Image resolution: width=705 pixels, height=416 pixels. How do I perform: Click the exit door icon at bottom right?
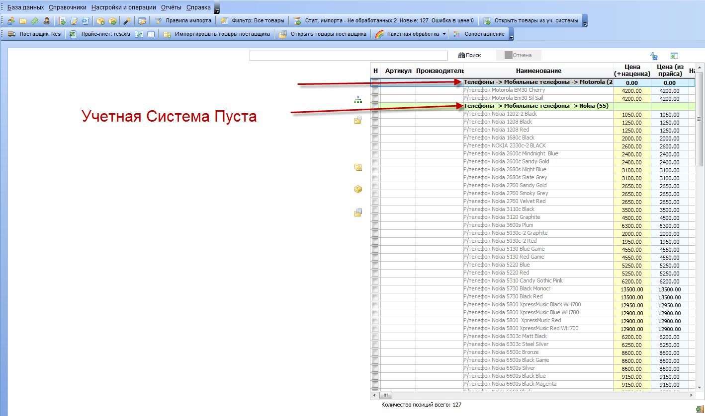pos(699,409)
